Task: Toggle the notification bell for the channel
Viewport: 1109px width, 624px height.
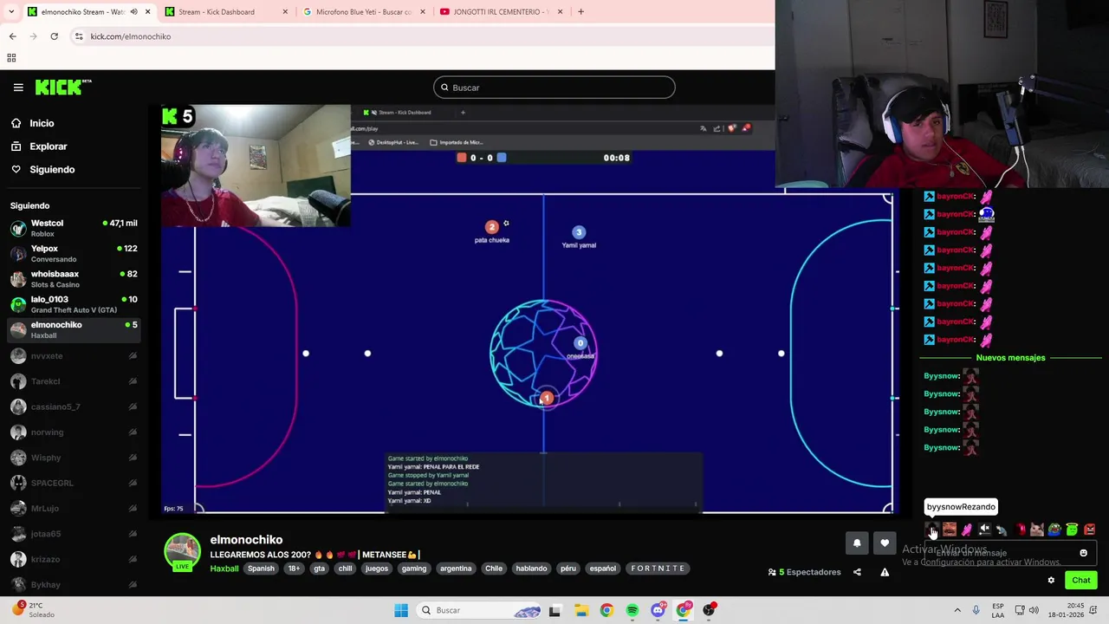Action: pyautogui.click(x=857, y=543)
